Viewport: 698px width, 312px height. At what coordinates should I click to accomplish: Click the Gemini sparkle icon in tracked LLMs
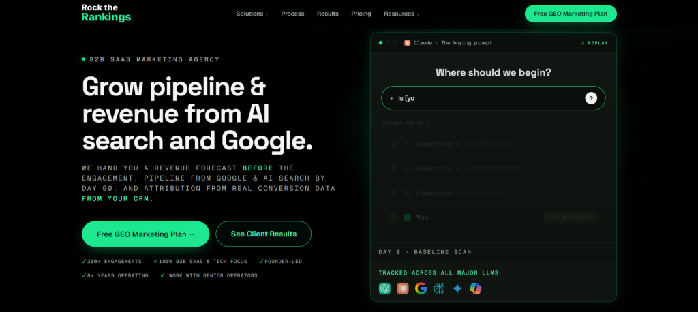tap(457, 288)
